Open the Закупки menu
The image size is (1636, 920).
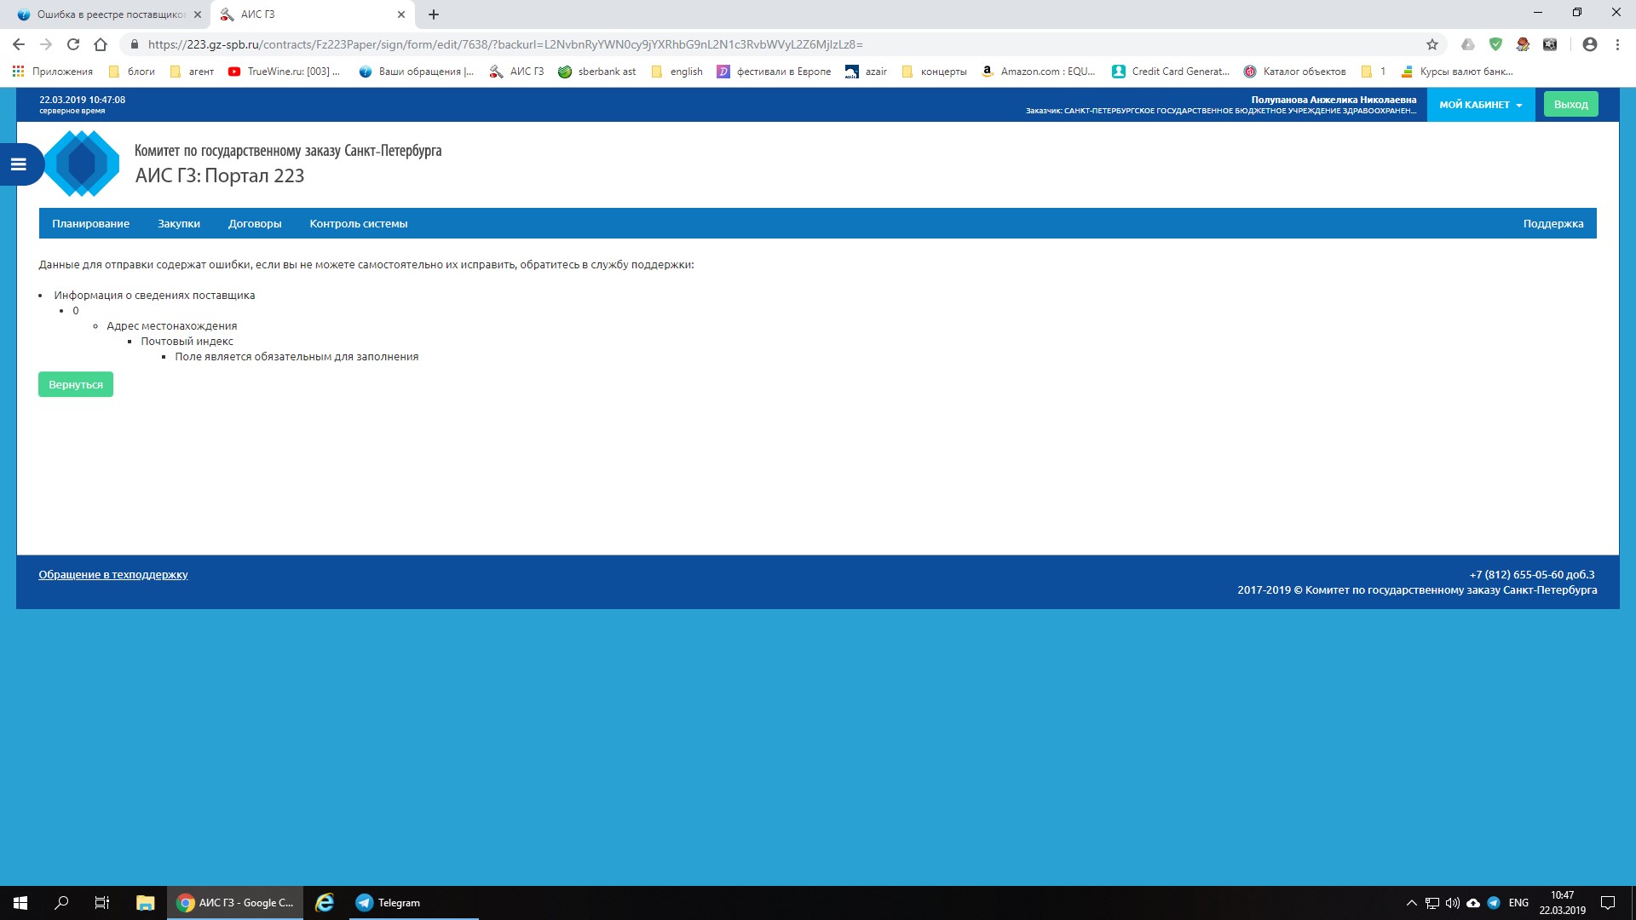[x=179, y=224]
